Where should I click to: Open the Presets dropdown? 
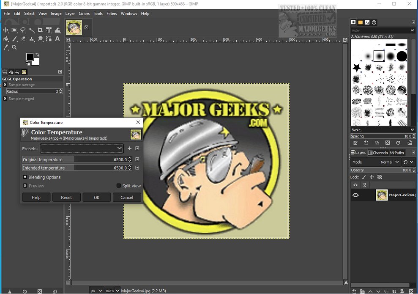(x=82, y=148)
